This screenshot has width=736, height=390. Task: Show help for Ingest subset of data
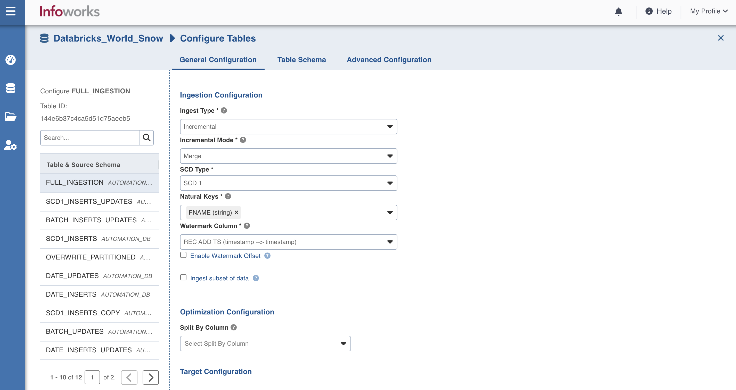pos(256,278)
